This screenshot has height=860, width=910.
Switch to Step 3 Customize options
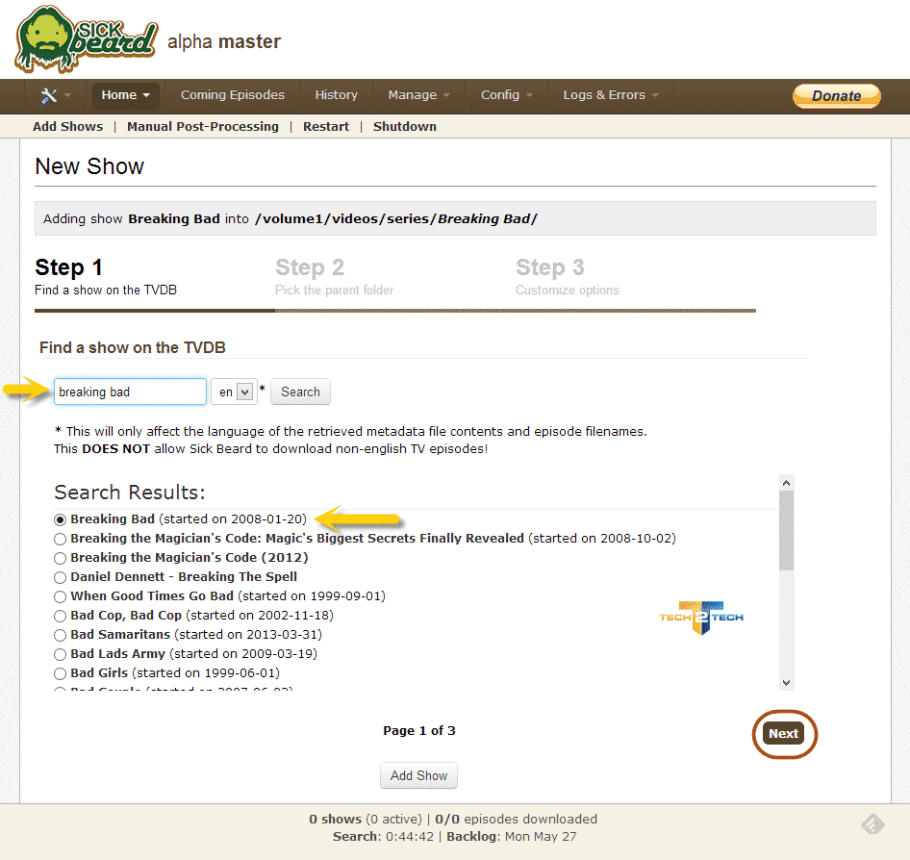click(567, 277)
